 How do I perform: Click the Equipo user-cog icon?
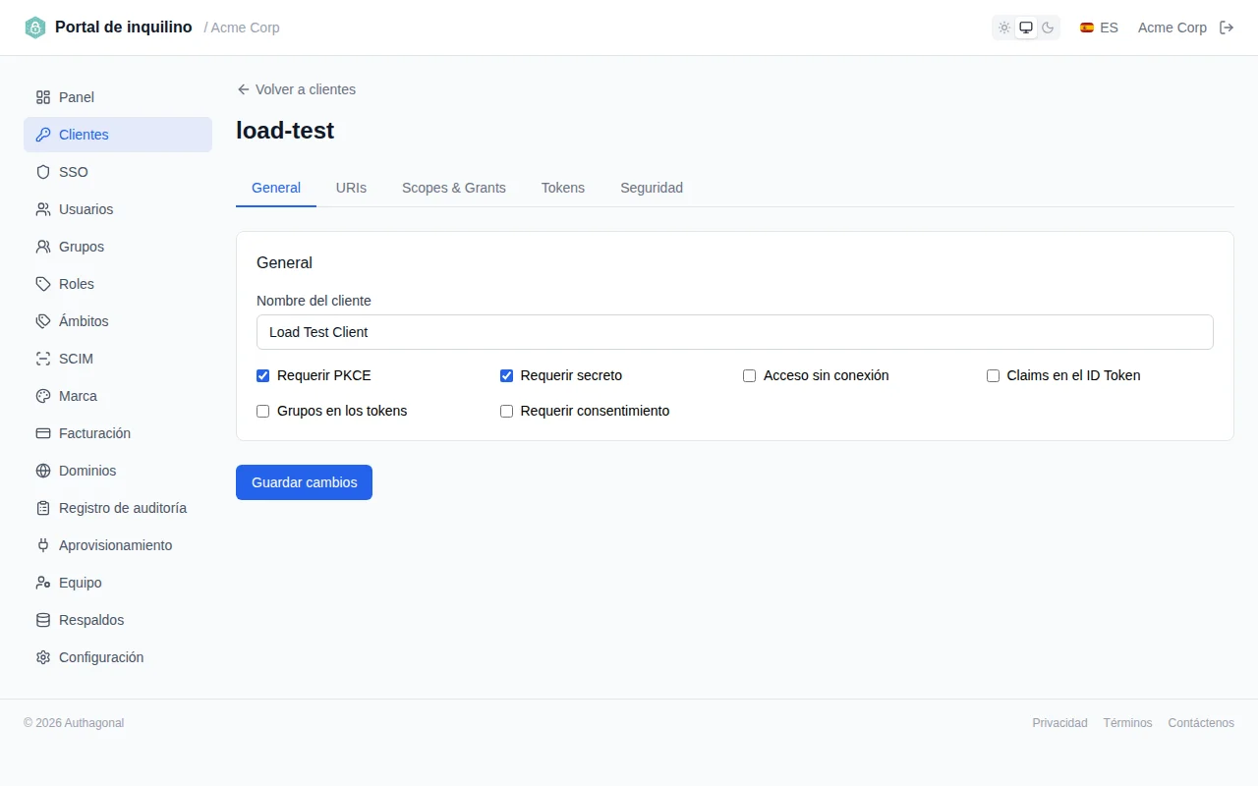coord(43,583)
